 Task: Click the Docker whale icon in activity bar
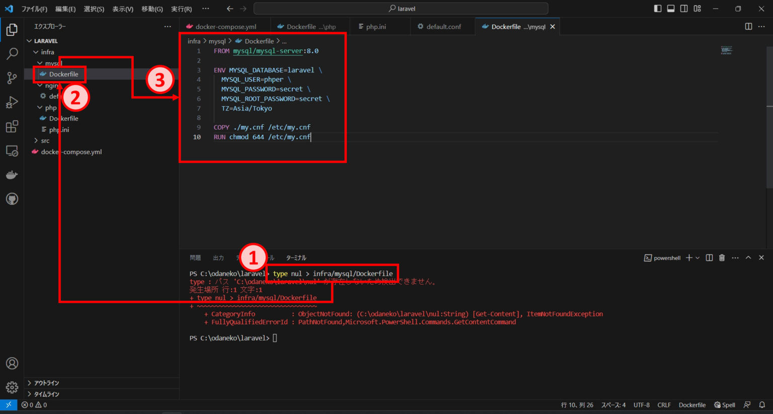[12, 175]
